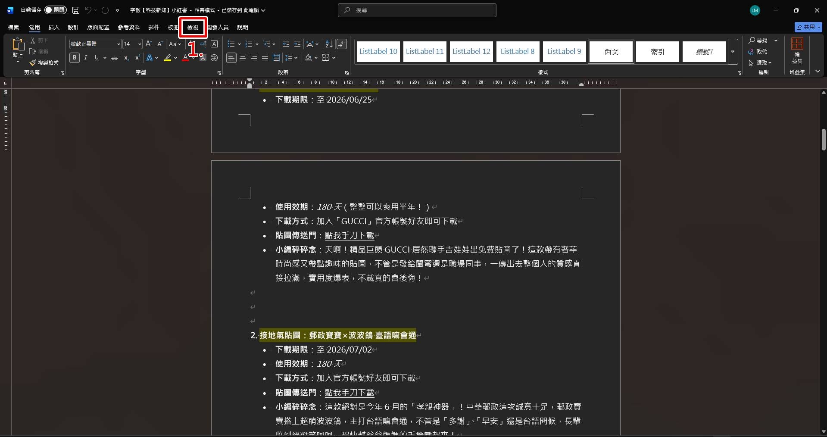Click Find (尋找) in Editing group
This screenshot has height=437, width=827.
[758, 40]
